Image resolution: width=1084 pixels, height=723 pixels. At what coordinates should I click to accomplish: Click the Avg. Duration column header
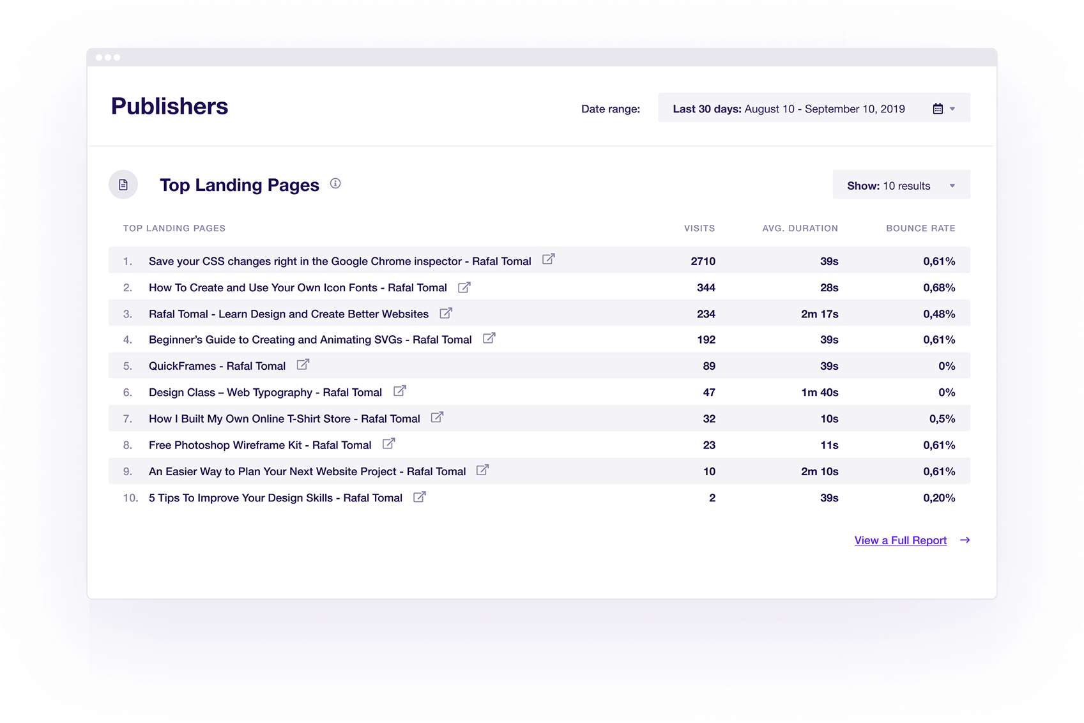point(800,228)
